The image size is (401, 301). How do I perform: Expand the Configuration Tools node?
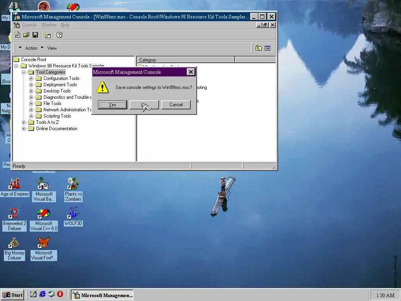click(x=31, y=78)
